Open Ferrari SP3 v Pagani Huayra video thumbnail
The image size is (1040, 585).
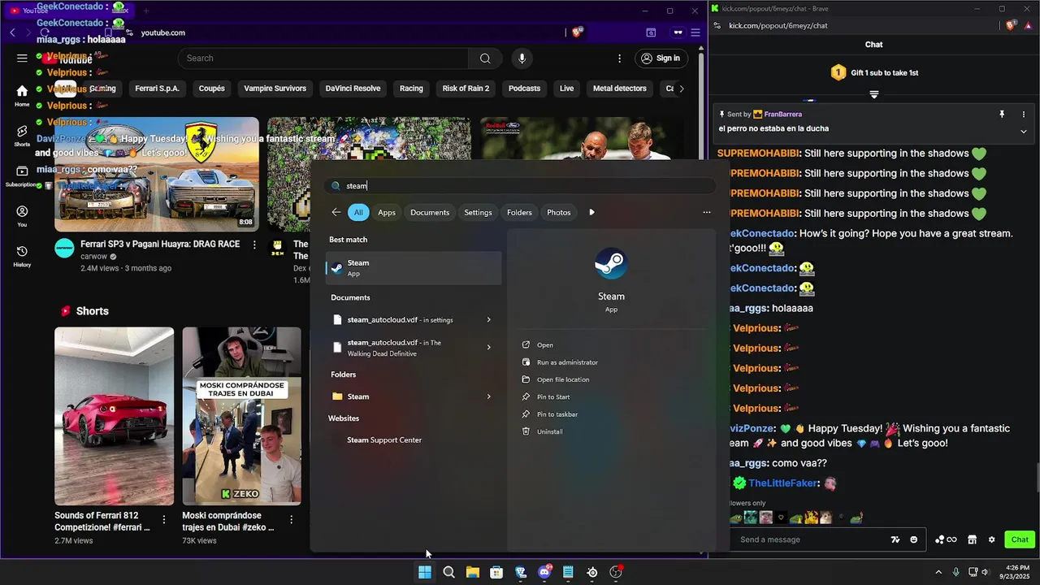[x=157, y=174]
